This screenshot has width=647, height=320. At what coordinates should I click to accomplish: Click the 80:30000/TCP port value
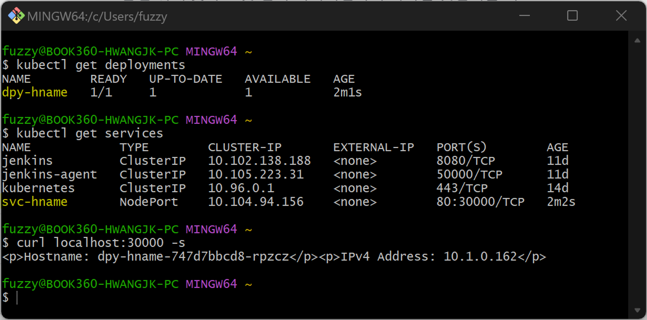(480, 202)
